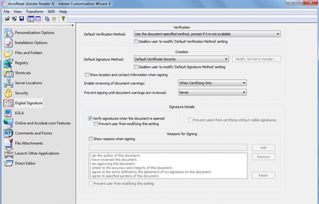Click the Online and Acrobat.com Features globe icon

pos(8,123)
